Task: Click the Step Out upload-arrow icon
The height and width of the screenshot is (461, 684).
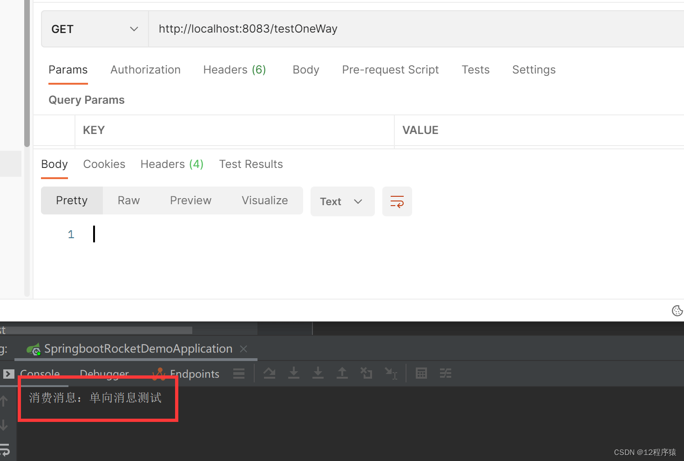Action: tap(342, 373)
